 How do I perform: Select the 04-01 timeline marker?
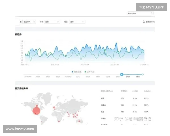coord(98,77)
